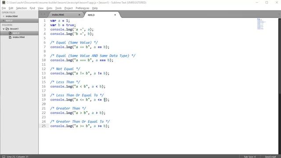This screenshot has width=281, height=158.
Task: Click app.js file icon in Folders
Action: tap(10, 33)
